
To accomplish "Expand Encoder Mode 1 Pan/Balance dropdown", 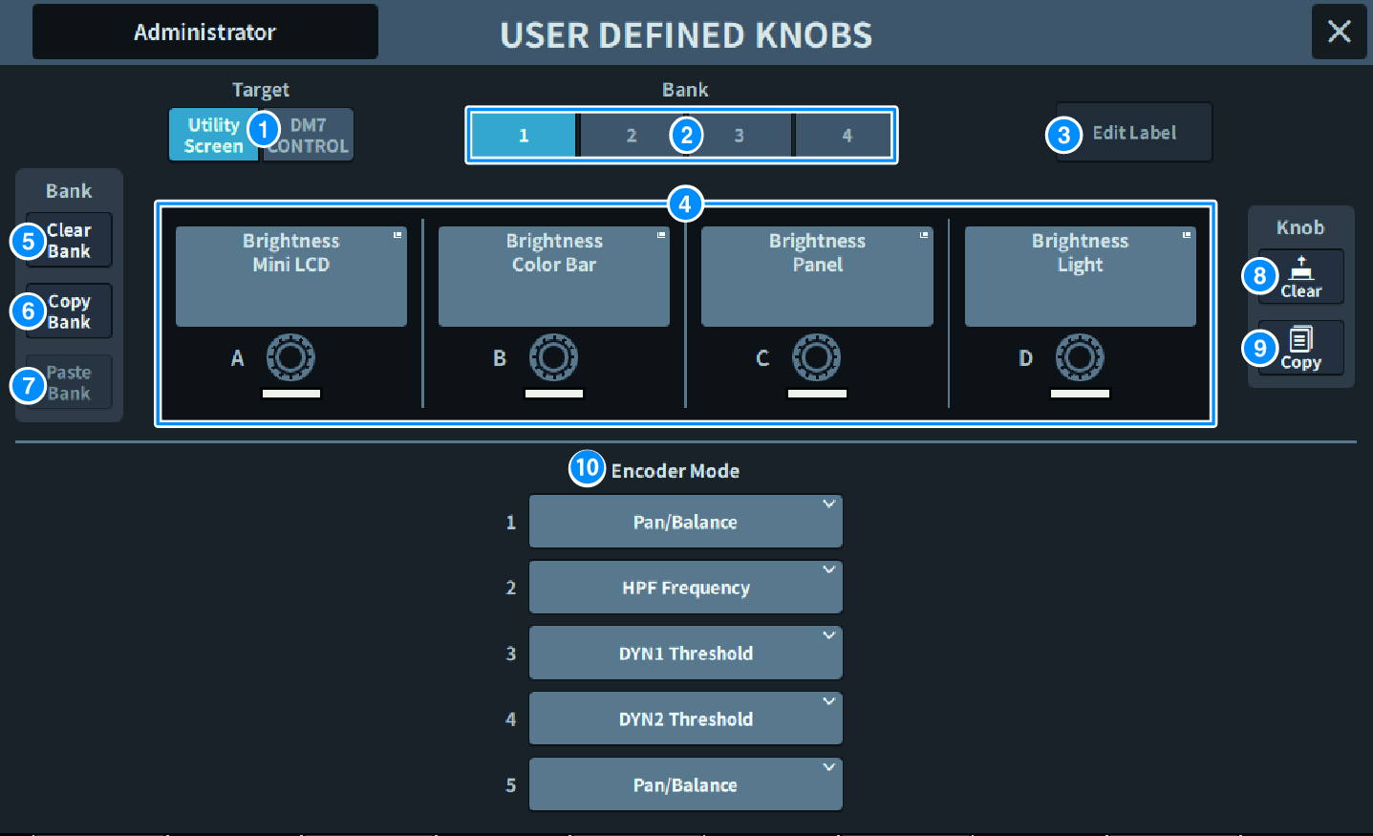I will point(685,522).
